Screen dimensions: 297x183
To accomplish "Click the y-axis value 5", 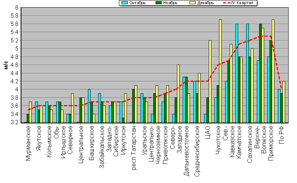I will tap(17, 49).
